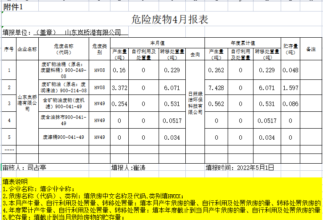Screen dimensions: 323x220
Task: Click the storage value 1.597 cell
Action: (290, 87)
